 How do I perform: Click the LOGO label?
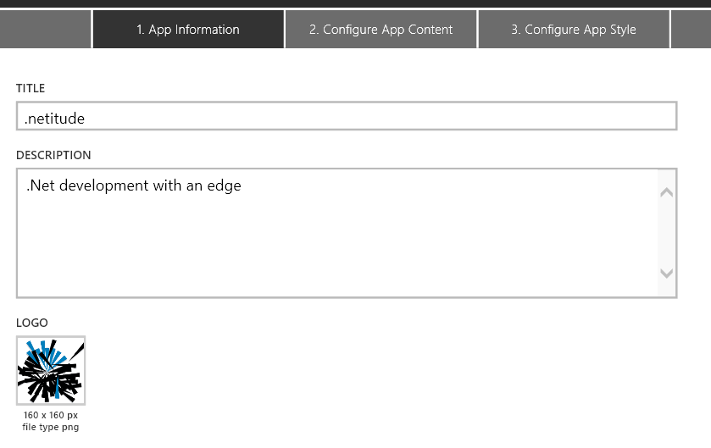[x=31, y=323]
